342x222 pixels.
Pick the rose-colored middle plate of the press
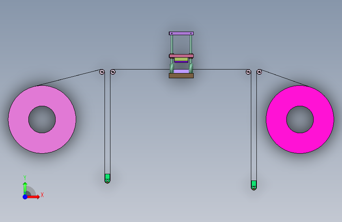181,56
